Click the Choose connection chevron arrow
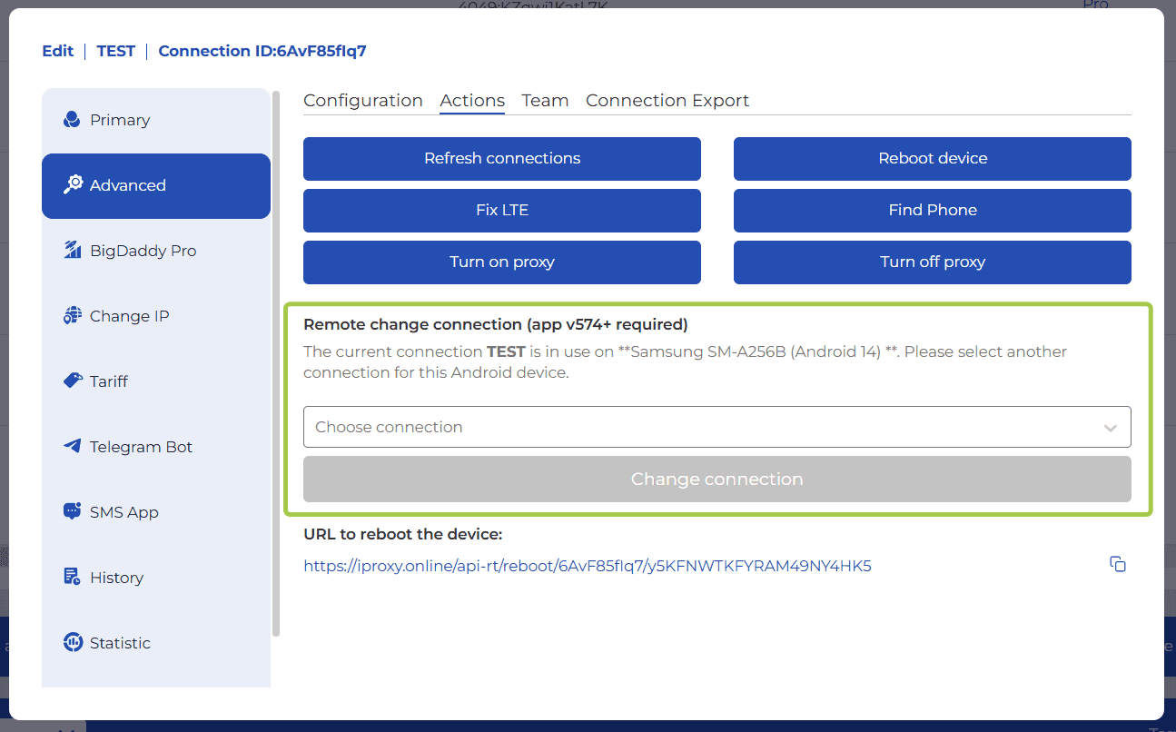 pyautogui.click(x=1110, y=428)
